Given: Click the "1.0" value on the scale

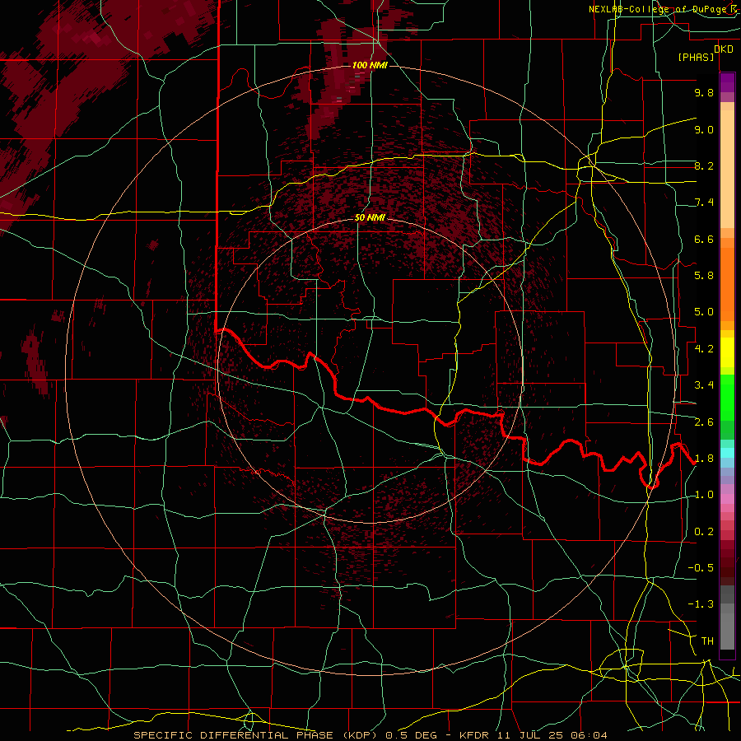Looking at the screenshot, I should click(x=704, y=495).
